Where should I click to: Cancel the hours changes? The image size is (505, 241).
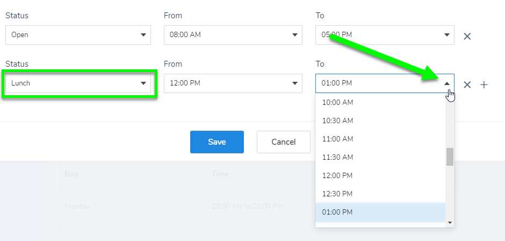tap(284, 142)
